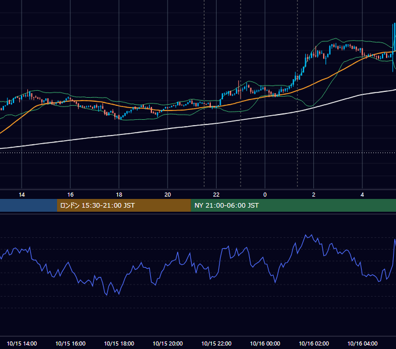Screen dimensions: 396x349
Task: Click the 20 hour axis label
Action: click(x=168, y=195)
